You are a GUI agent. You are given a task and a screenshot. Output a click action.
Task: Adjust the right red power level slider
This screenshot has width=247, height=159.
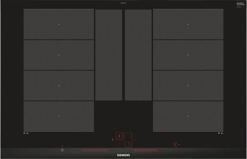(x=150, y=150)
